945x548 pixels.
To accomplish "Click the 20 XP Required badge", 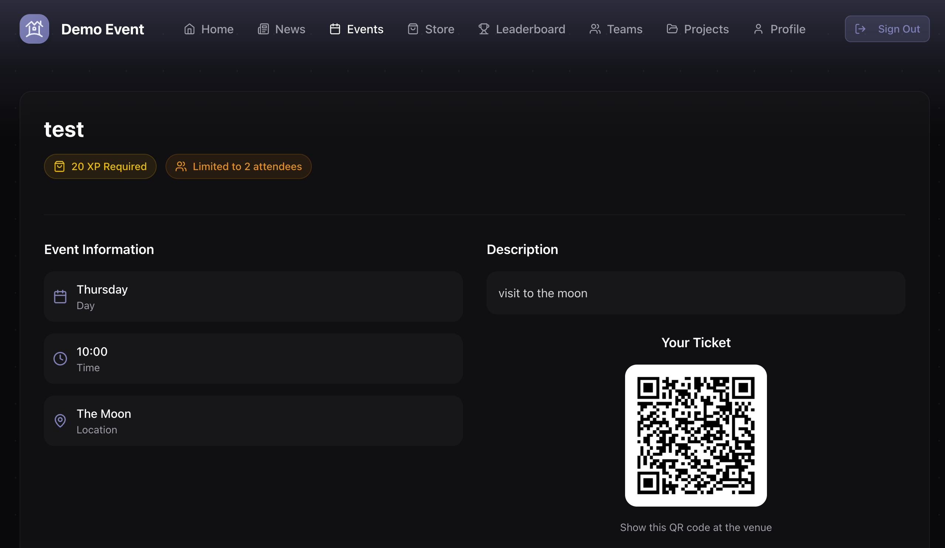I will pyautogui.click(x=100, y=166).
